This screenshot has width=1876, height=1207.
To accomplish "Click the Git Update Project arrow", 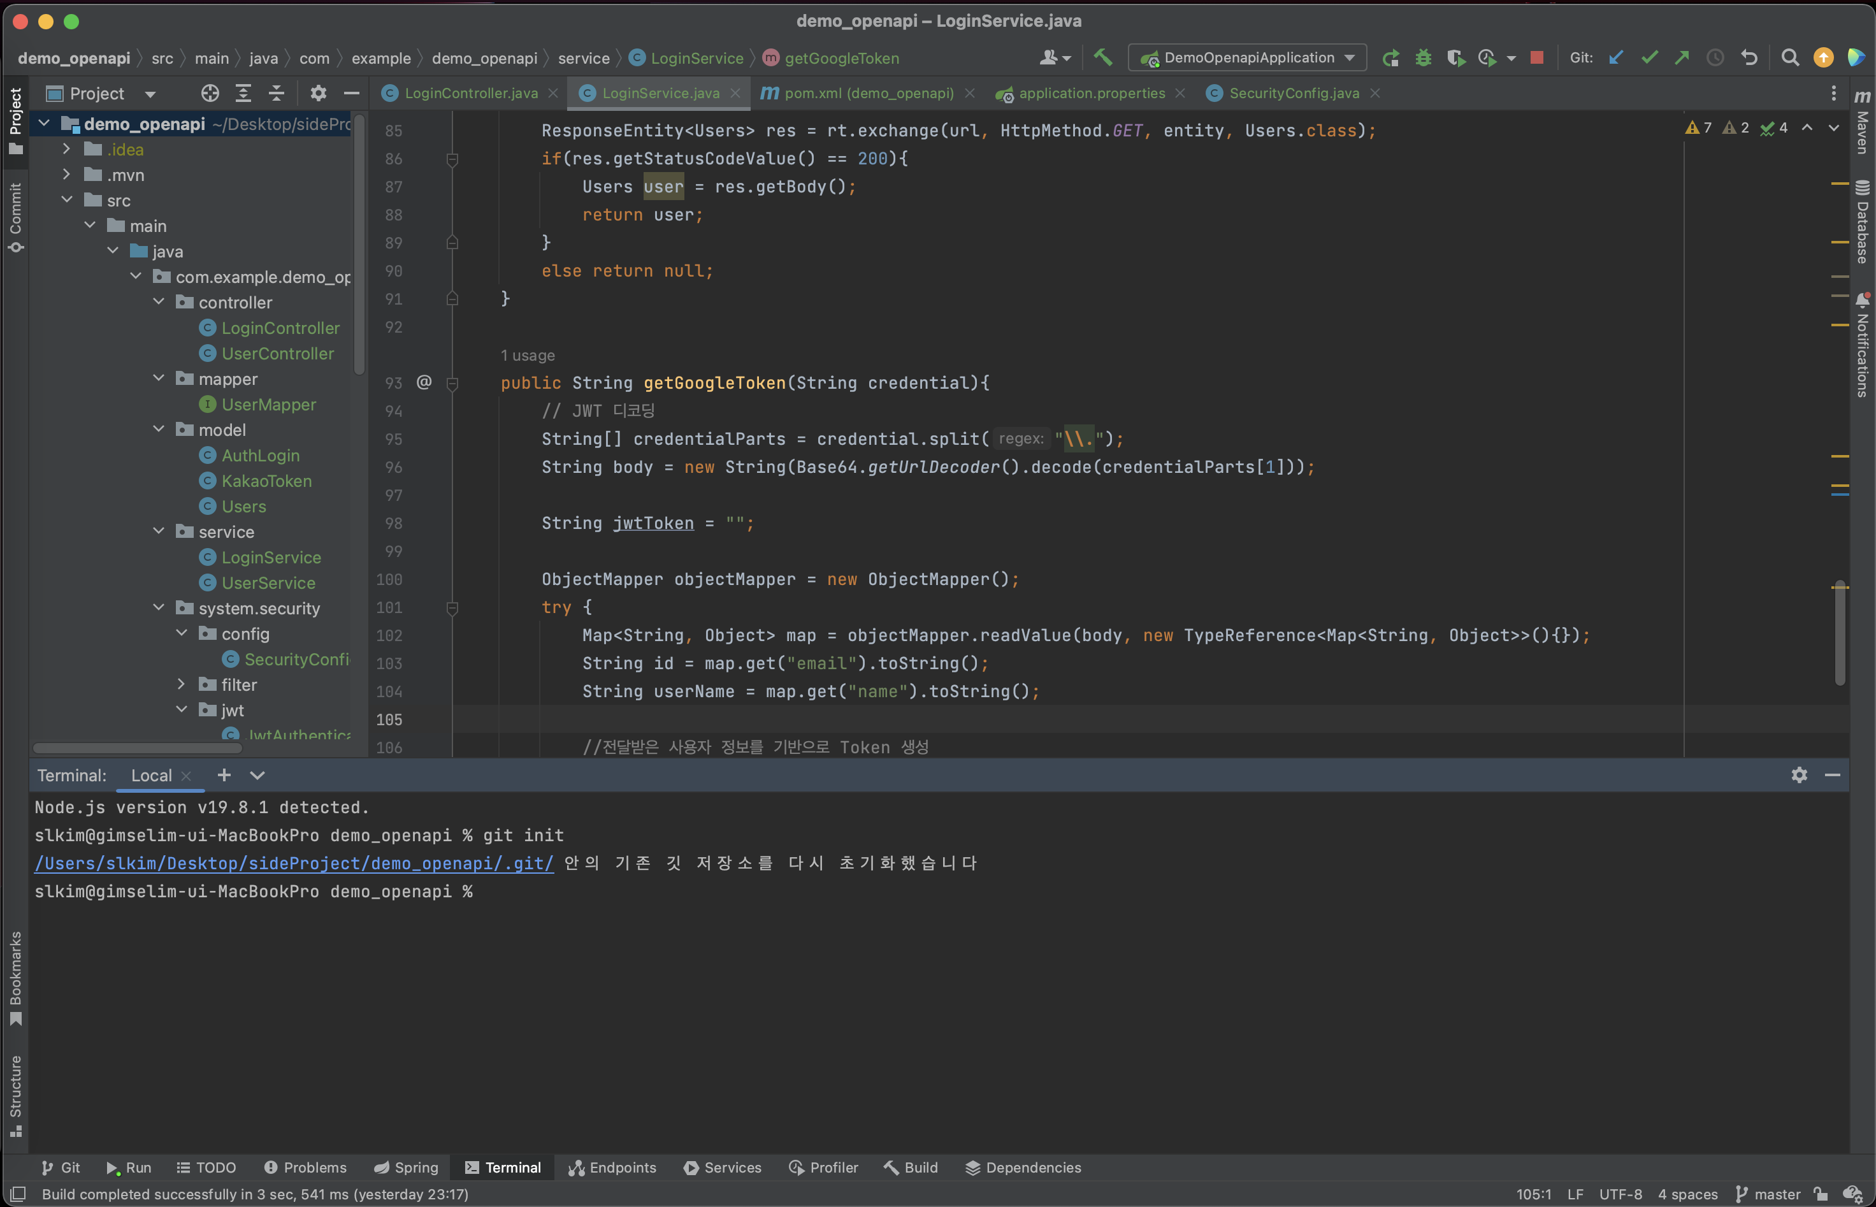I will [1616, 58].
